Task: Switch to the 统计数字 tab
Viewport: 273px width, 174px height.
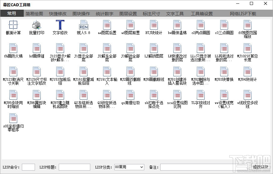Action: [x=104, y=13]
